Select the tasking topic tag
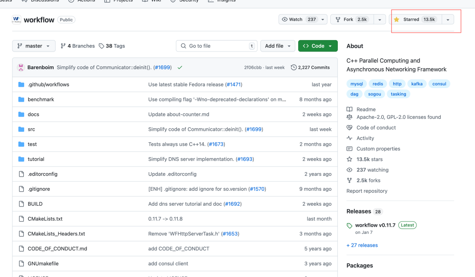475x277 pixels. 398,94
